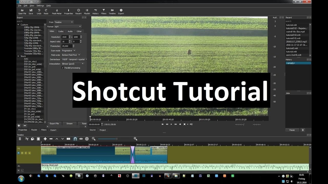This screenshot has width=328, height=184.
Task: Toggle scrub while dragging eye icon
Action: point(81,139)
